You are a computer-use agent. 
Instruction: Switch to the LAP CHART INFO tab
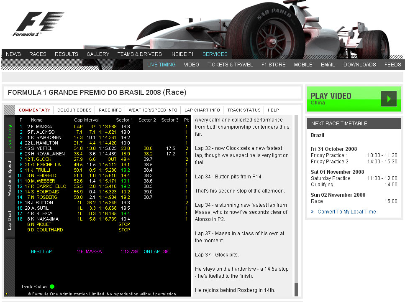point(202,110)
